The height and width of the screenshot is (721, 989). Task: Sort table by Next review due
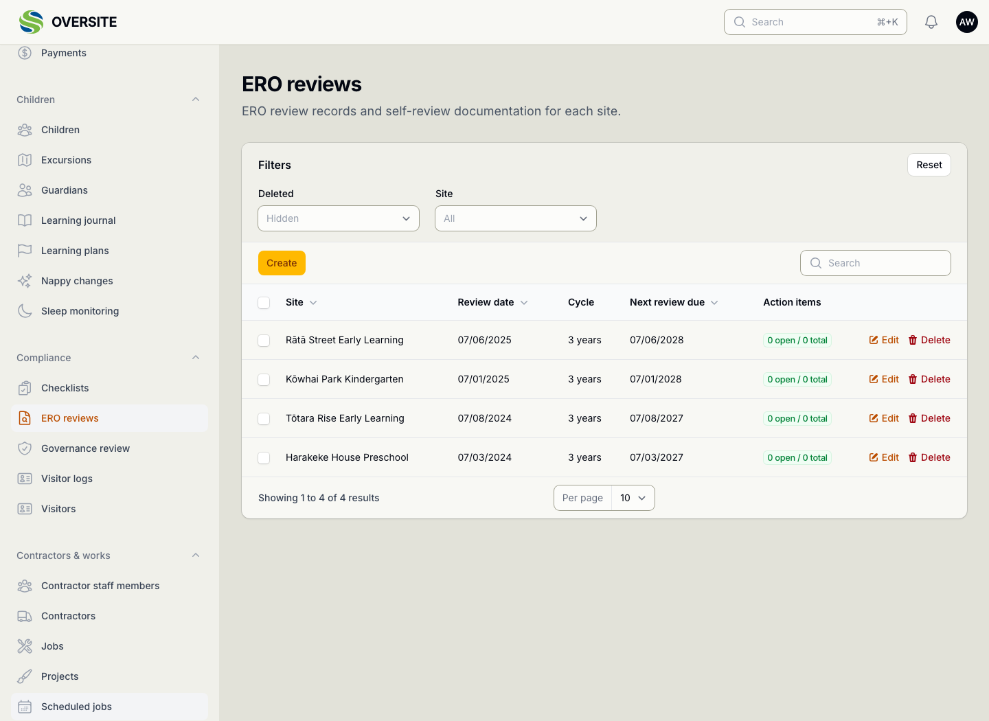coord(674,302)
